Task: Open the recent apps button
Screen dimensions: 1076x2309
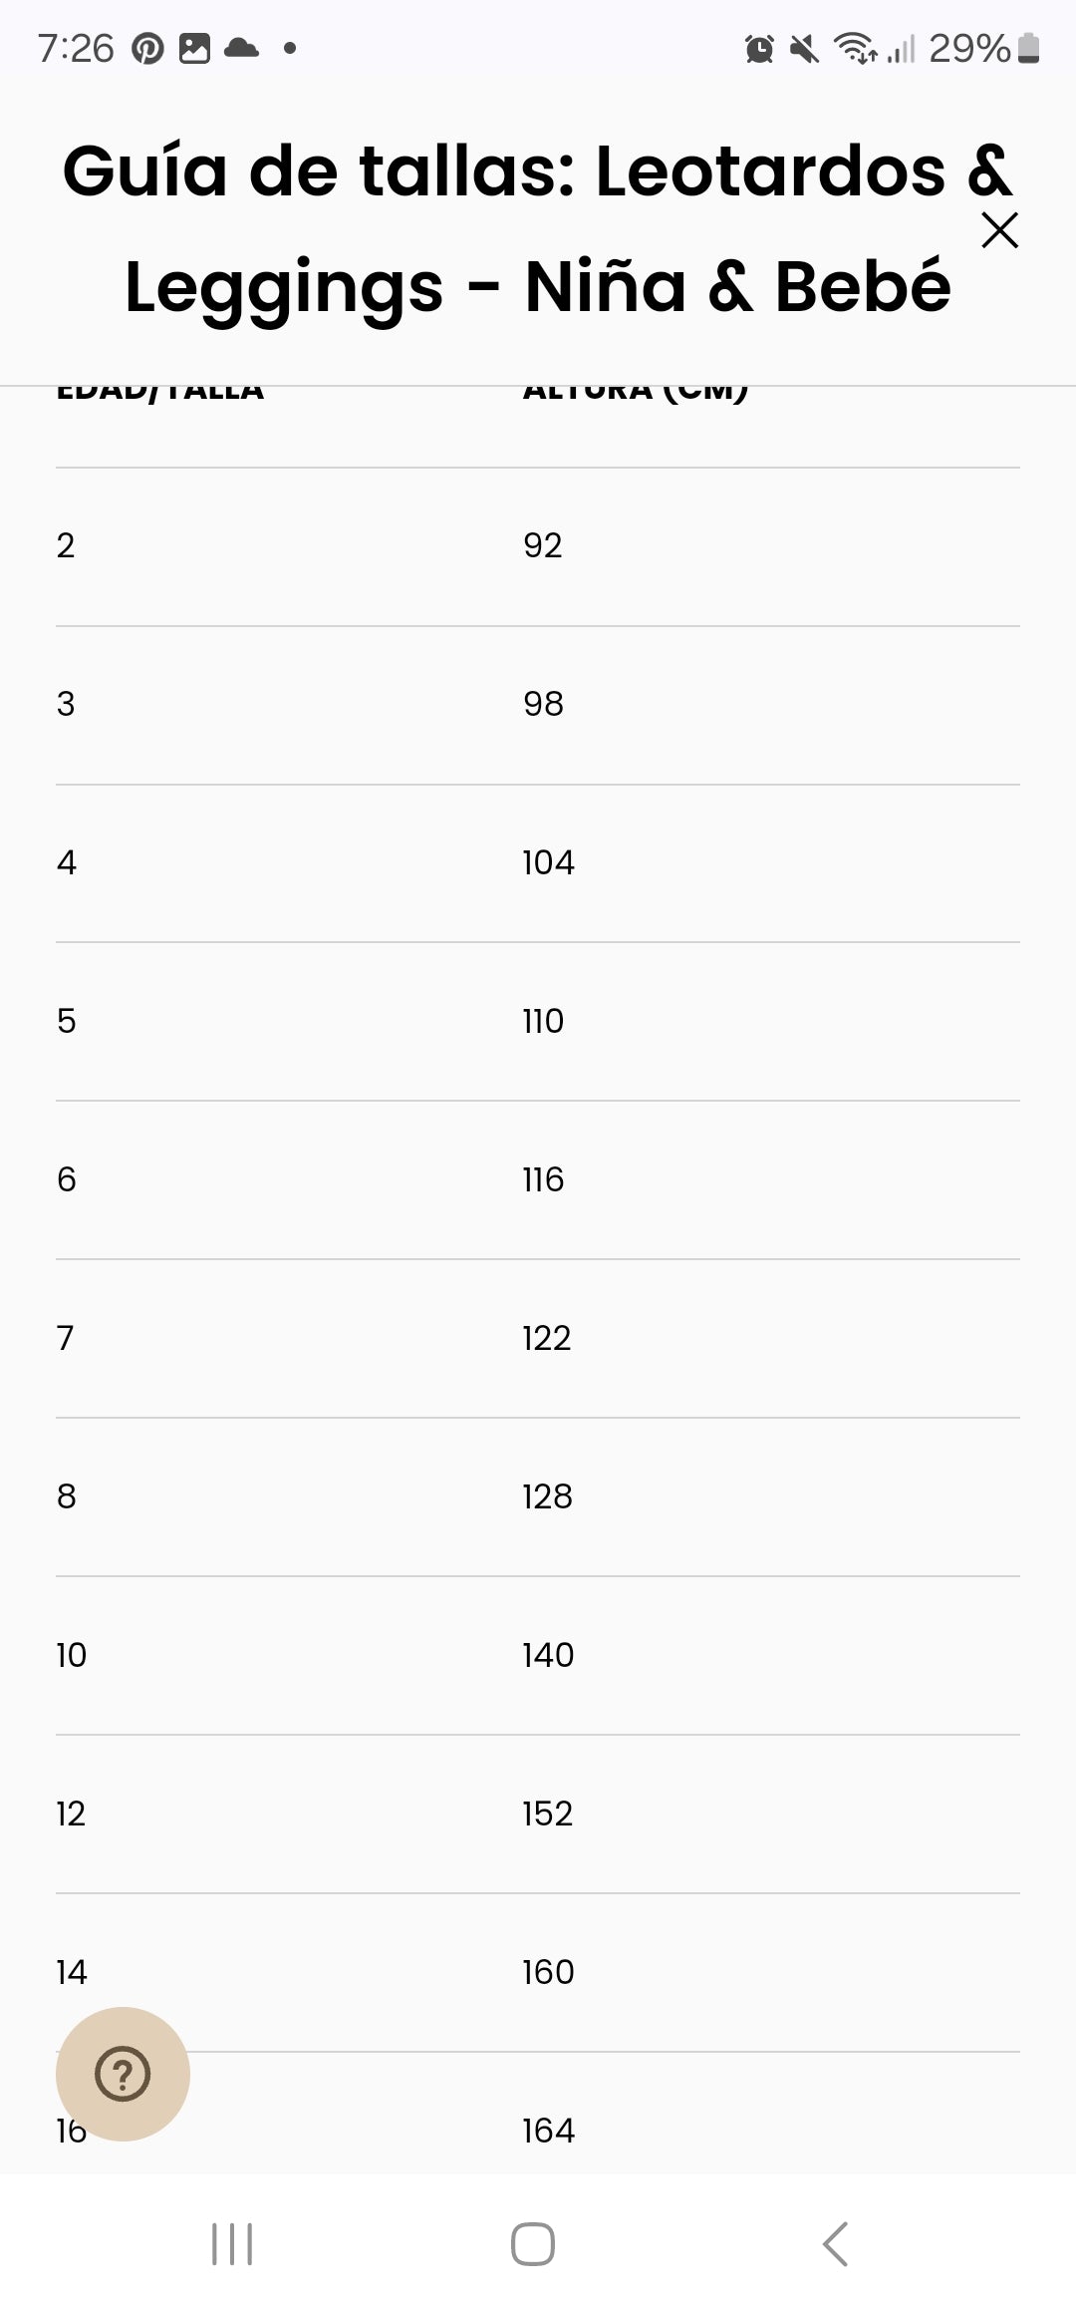Action: pyautogui.click(x=232, y=2244)
